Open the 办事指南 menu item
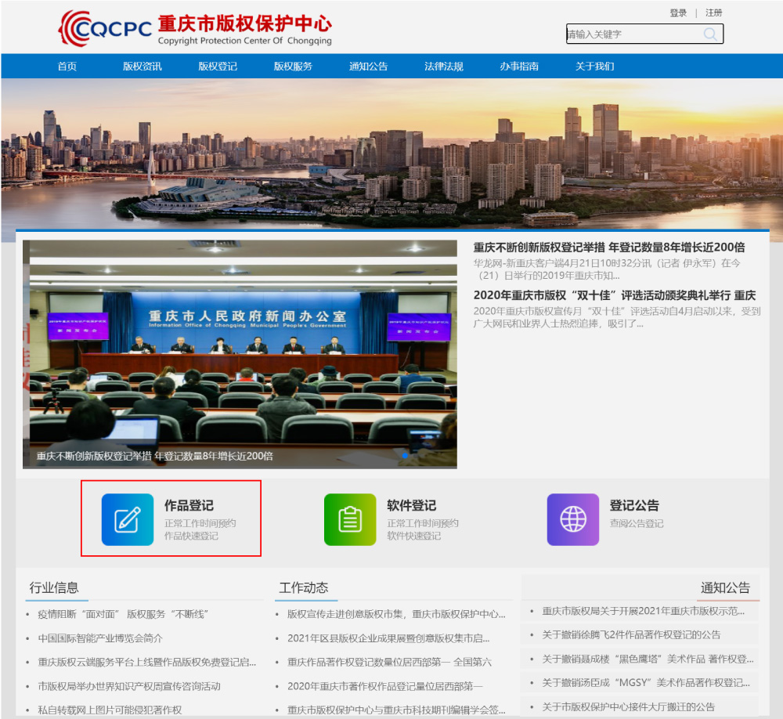Image resolution: width=783 pixels, height=719 pixels. point(518,67)
